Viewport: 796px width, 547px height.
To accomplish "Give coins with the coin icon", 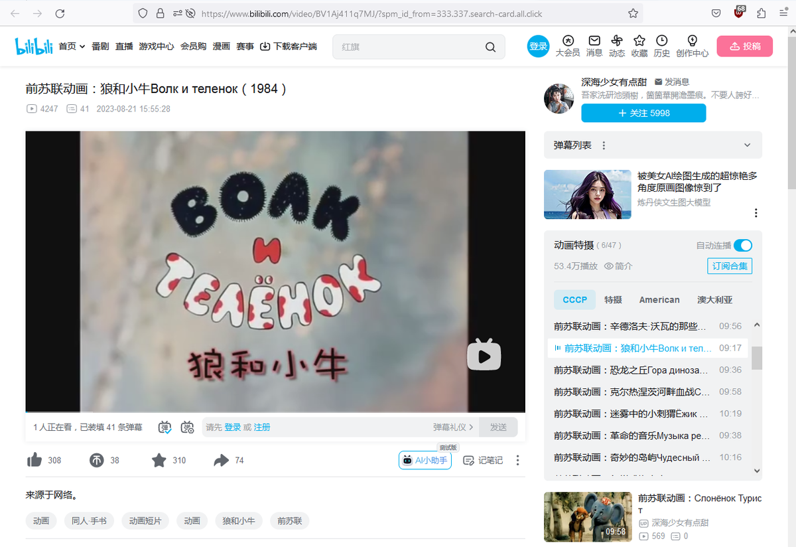I will pos(97,460).
